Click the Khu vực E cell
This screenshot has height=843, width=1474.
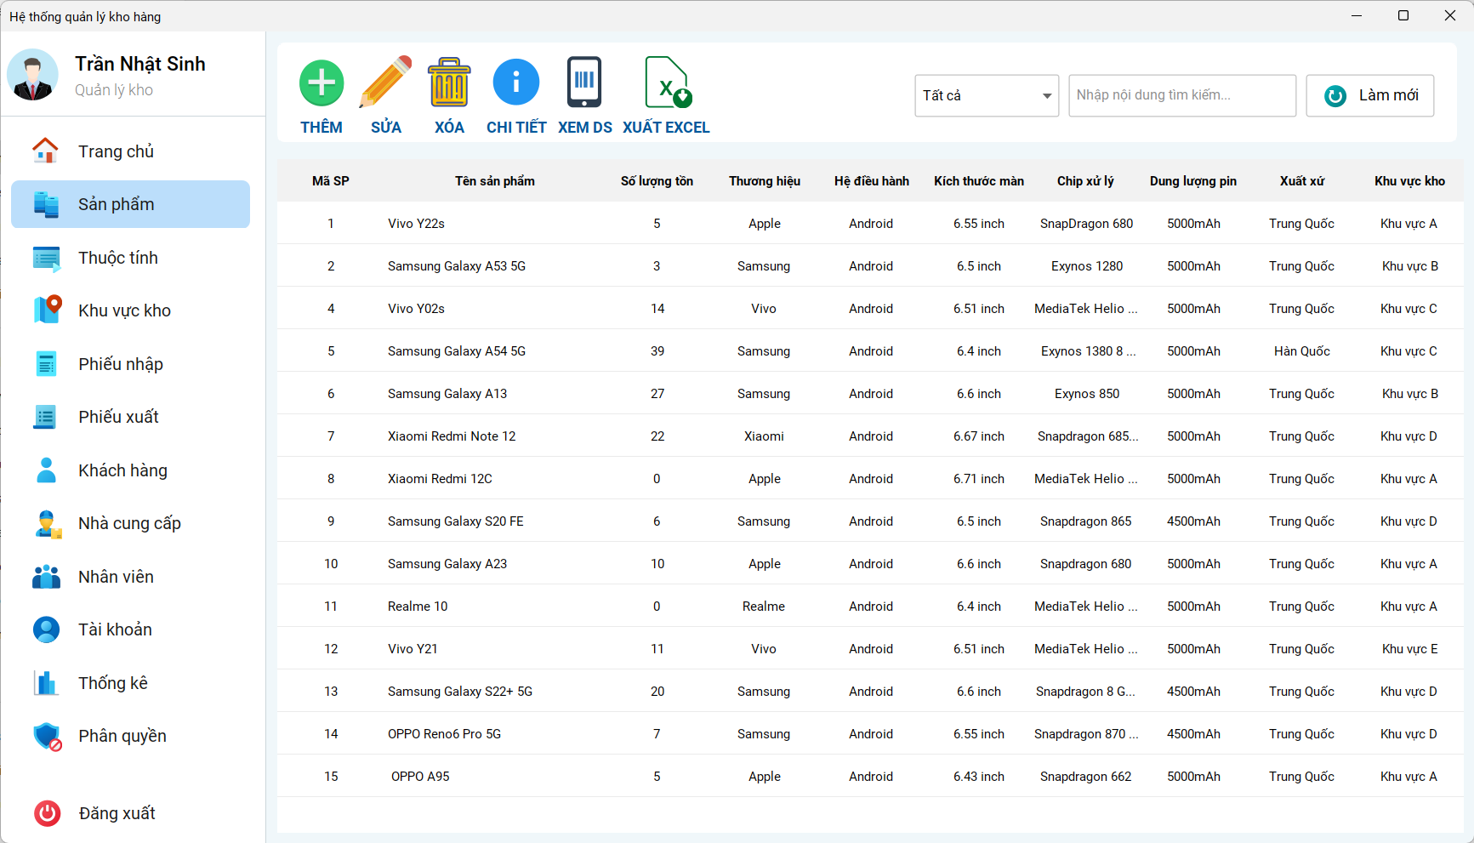[x=1409, y=649]
